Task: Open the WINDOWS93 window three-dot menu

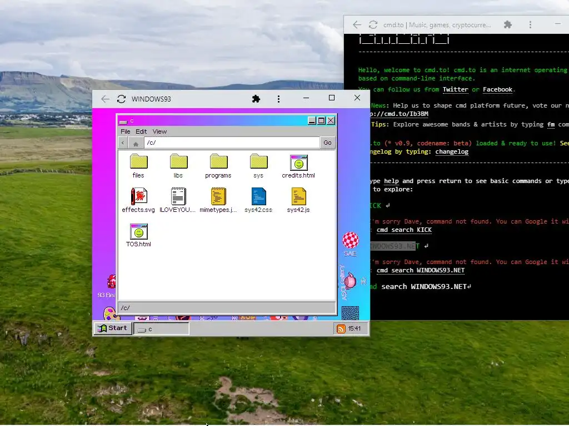Action: pyautogui.click(x=278, y=99)
